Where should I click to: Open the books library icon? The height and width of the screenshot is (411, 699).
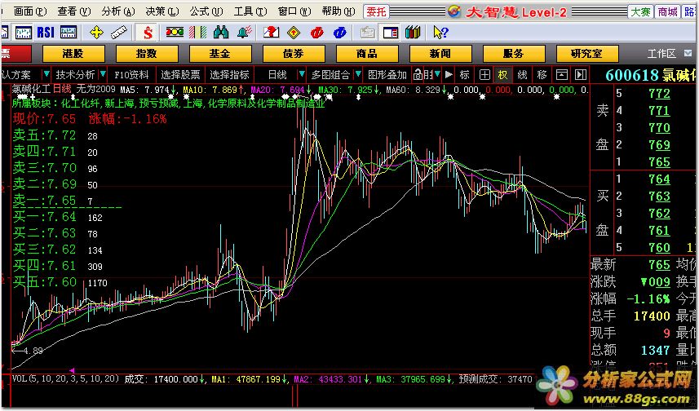(414, 33)
